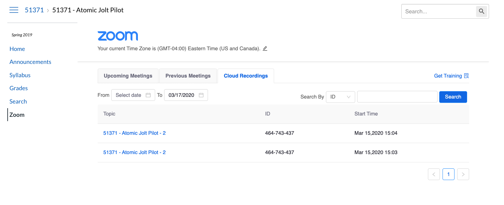
Task: Open recording started at 15:03
Action: [x=135, y=152]
